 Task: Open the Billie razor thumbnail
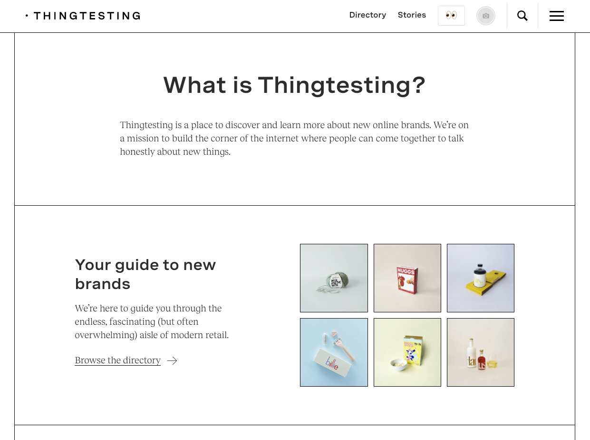334,352
